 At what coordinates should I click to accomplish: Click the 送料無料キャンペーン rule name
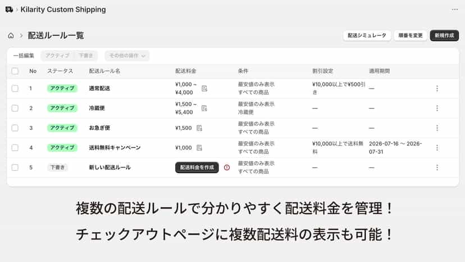click(x=115, y=148)
